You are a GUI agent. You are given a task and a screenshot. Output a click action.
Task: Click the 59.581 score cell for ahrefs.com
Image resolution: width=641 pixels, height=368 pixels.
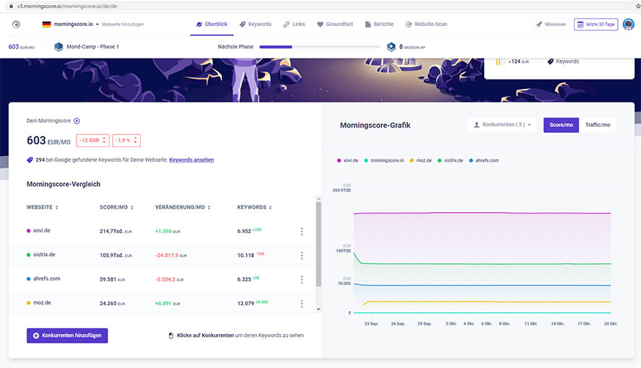click(112, 279)
